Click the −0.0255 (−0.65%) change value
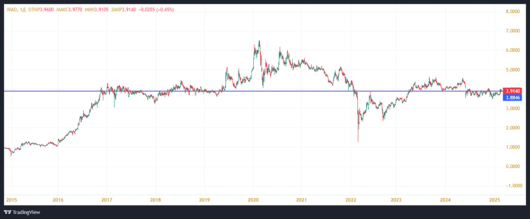The height and width of the screenshot is (219, 530). click(x=156, y=10)
